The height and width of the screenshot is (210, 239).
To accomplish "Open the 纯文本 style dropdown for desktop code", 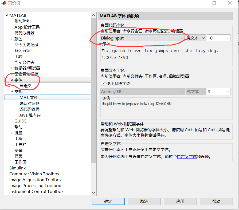I will pyautogui.click(x=203, y=38).
